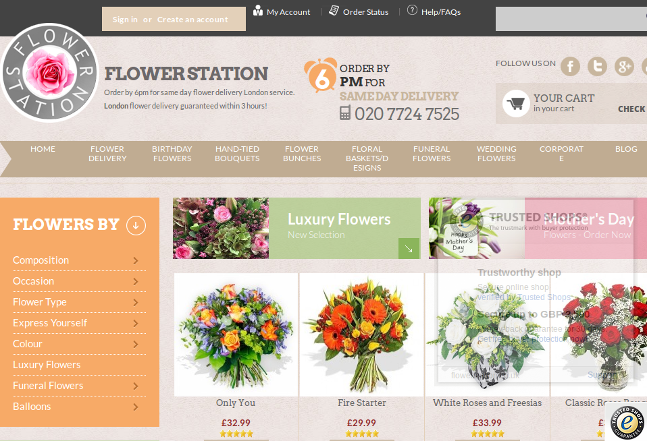Viewport: 647px width, 441px height.
Task: Open the White Roses and Freesias thumbnail
Action: [x=488, y=334]
